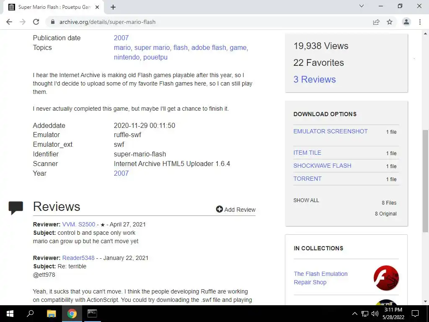
Task: Click the 2007 Year link
Action: 121,173
